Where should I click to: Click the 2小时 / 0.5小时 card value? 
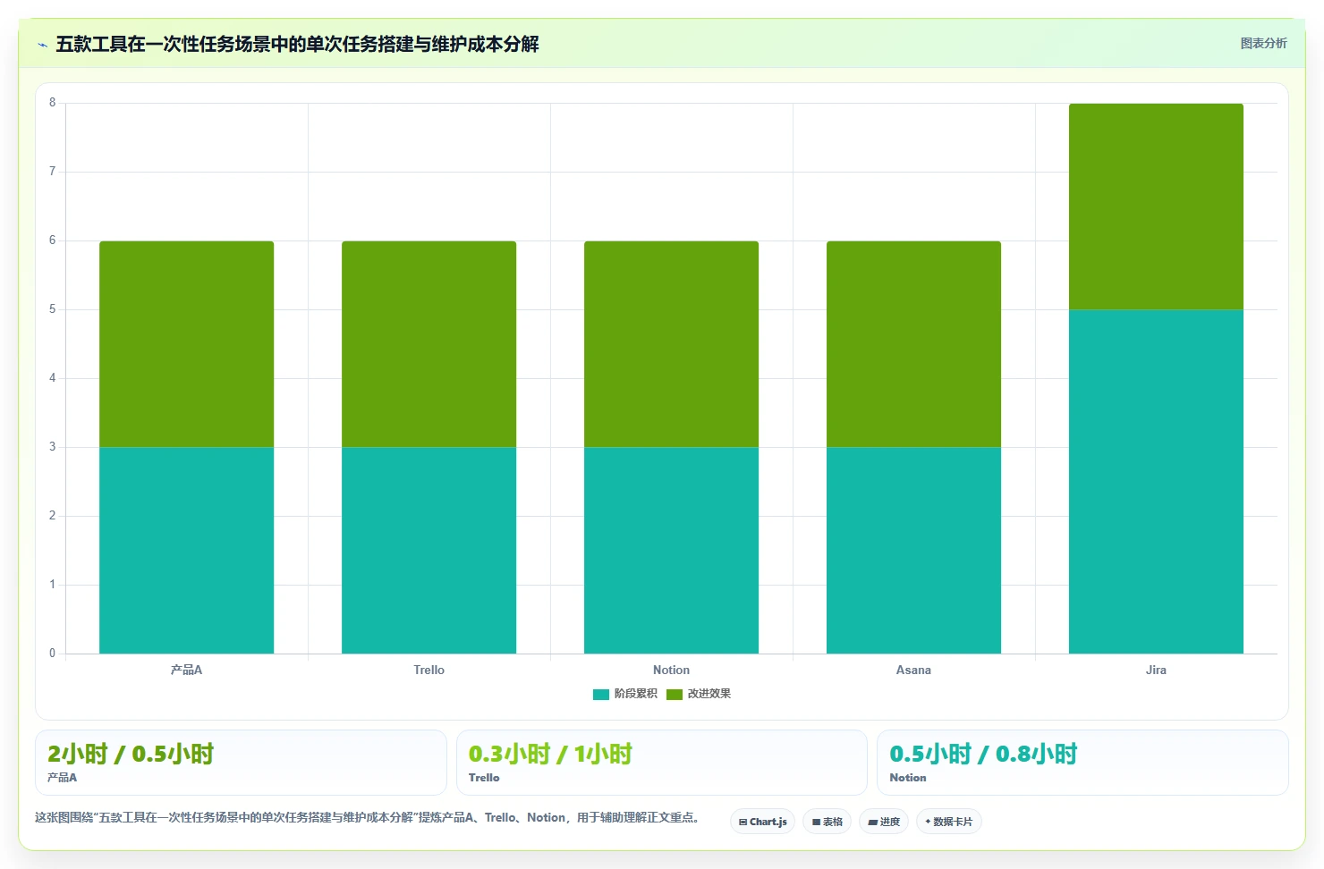[x=131, y=754]
